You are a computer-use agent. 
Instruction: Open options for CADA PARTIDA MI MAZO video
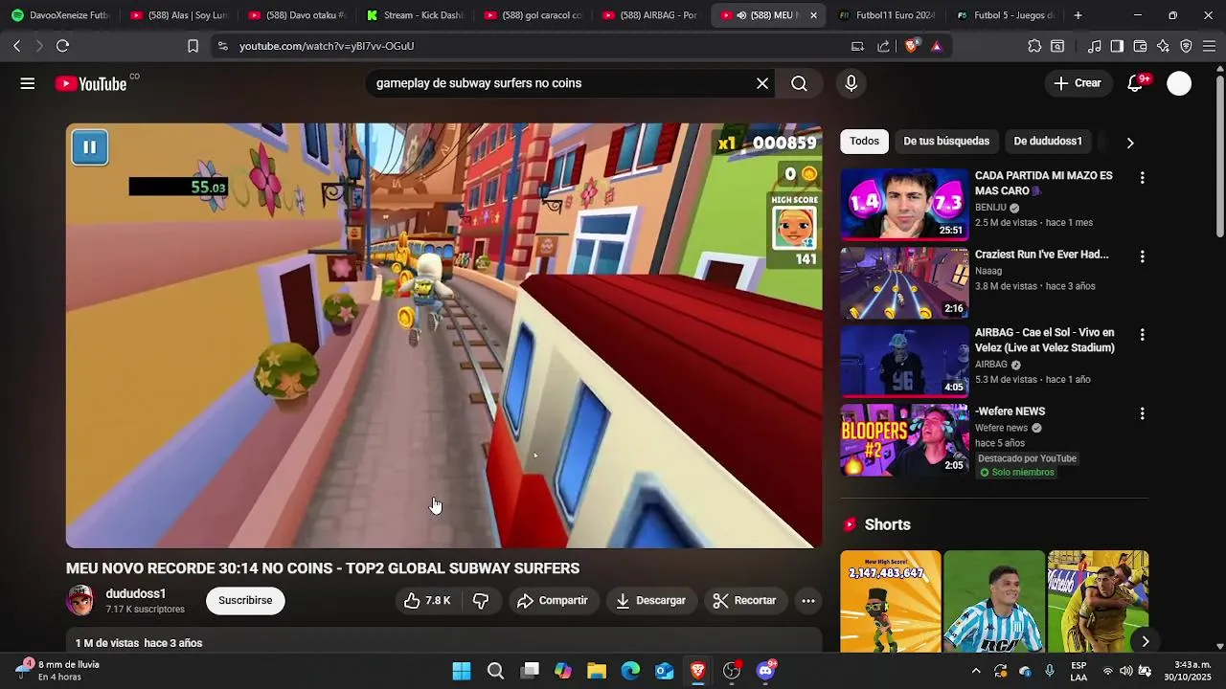click(1142, 178)
